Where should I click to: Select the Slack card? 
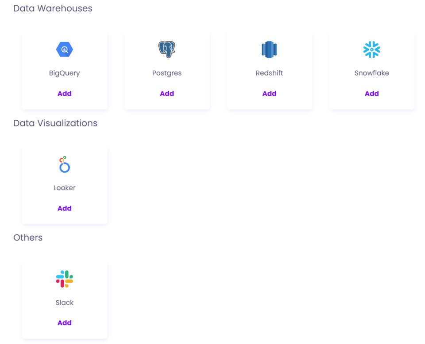(x=65, y=298)
